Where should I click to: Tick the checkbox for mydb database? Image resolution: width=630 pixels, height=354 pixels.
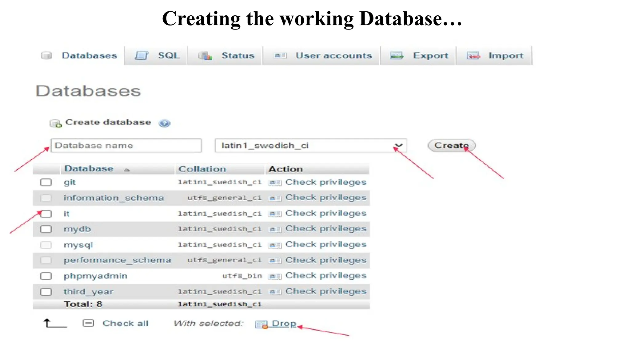(x=46, y=229)
